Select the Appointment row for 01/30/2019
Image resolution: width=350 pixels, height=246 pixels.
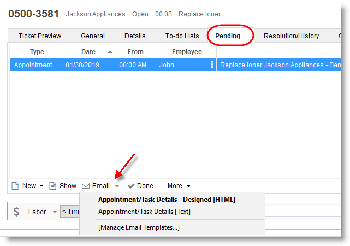[x=87, y=65]
